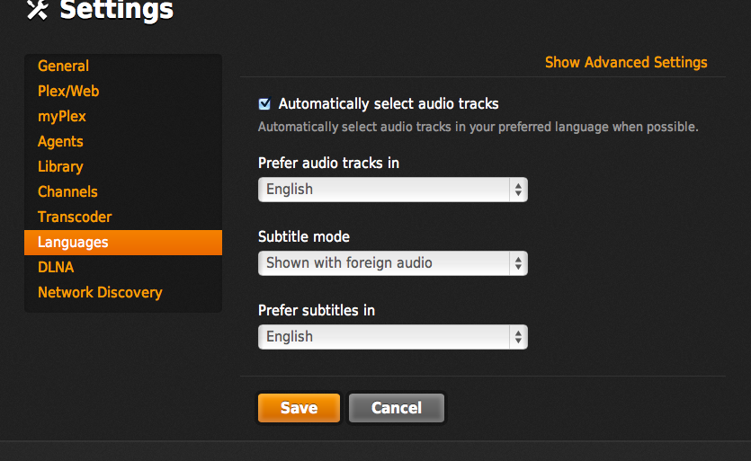Open the Plex/Web settings section
Screen dimensions: 751x461
tap(68, 91)
